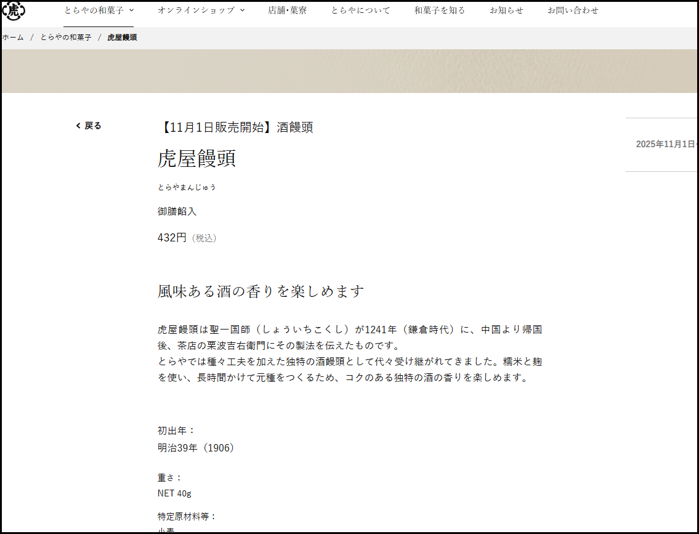The image size is (699, 534).
Task: Click the 初出年： label
Action: (x=177, y=431)
